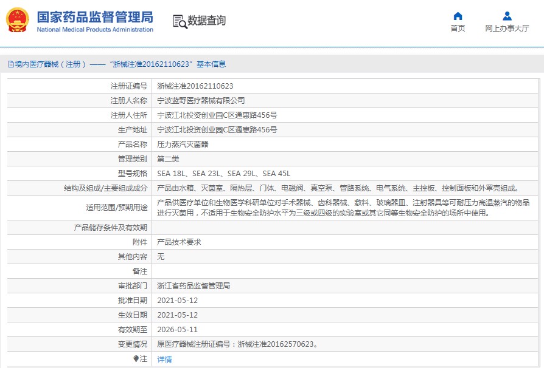Screen dimensions: 544x368
Task: Click the 生产地址 address value
Action: [x=217, y=129]
